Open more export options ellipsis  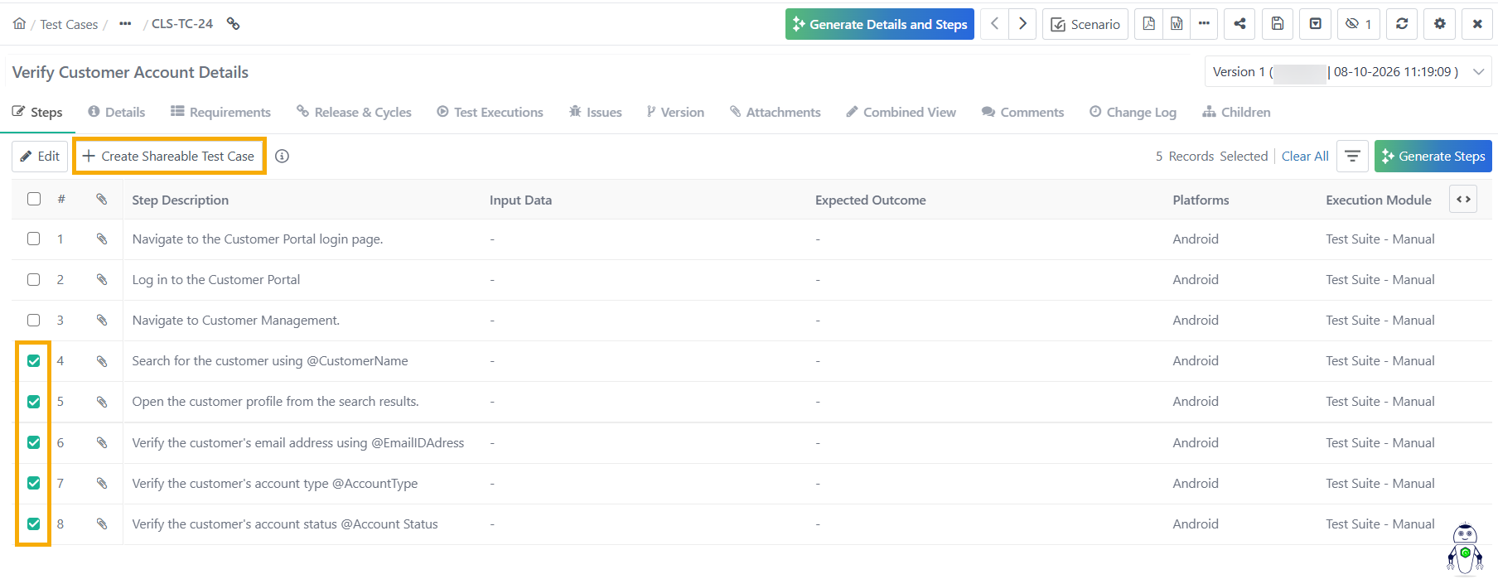[1204, 24]
